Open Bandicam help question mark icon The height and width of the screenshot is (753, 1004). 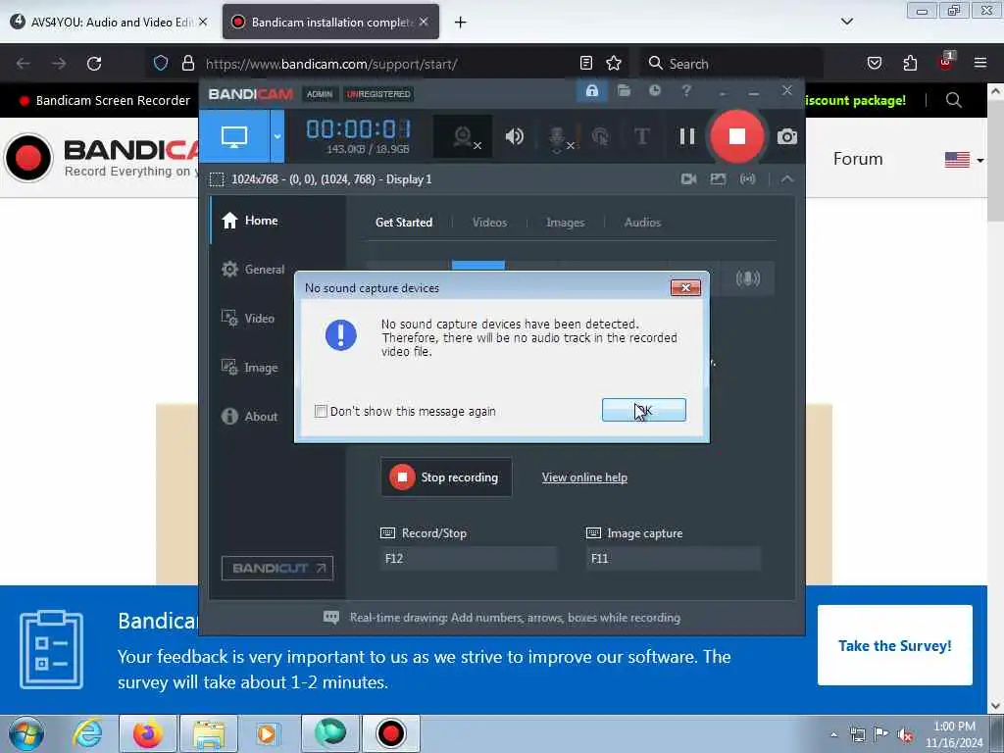686,91
